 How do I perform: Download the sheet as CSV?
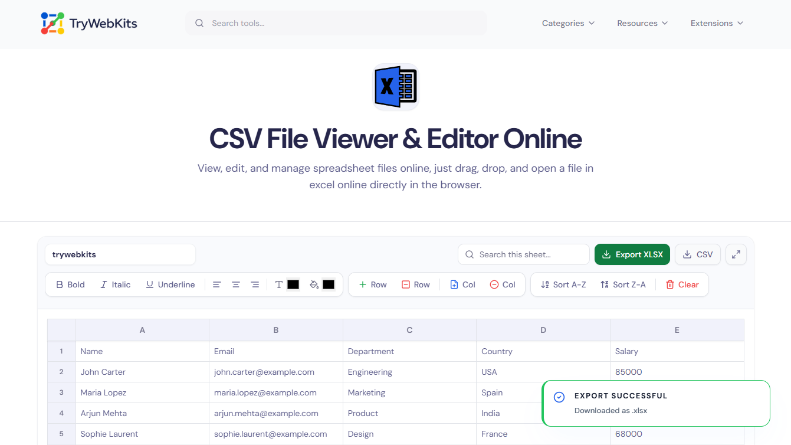coord(697,254)
